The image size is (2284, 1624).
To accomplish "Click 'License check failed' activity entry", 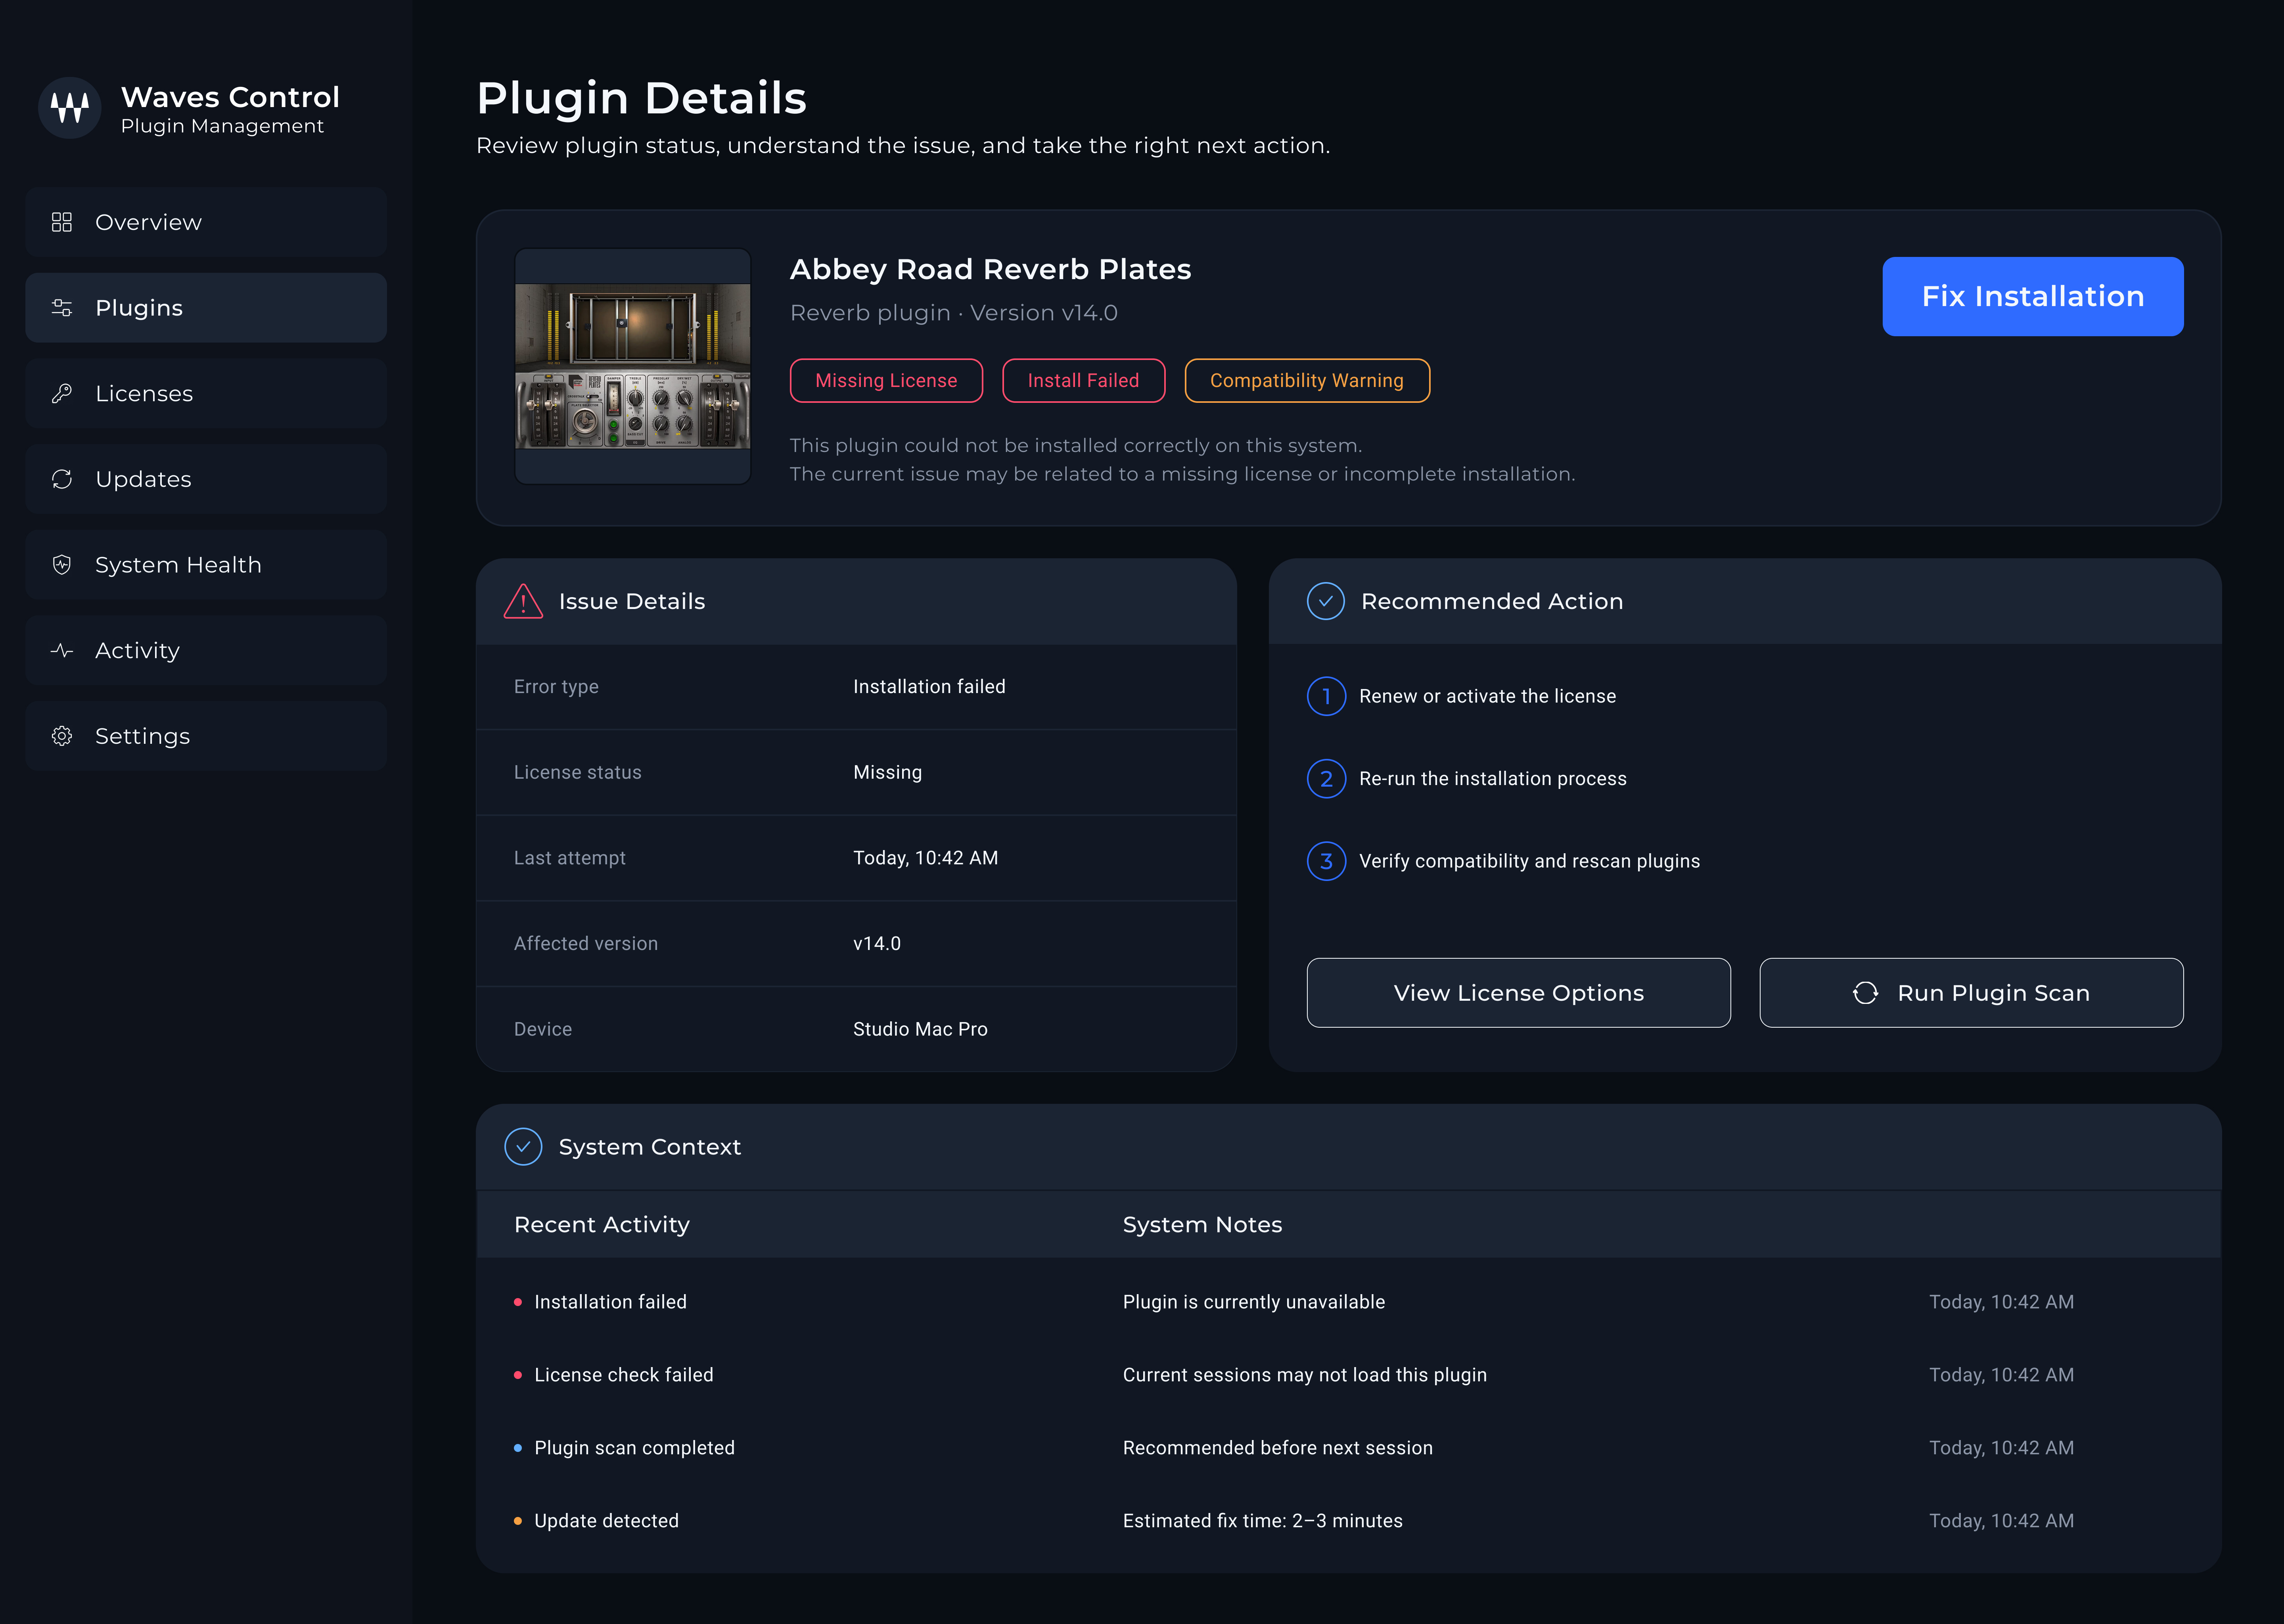I will click(624, 1375).
